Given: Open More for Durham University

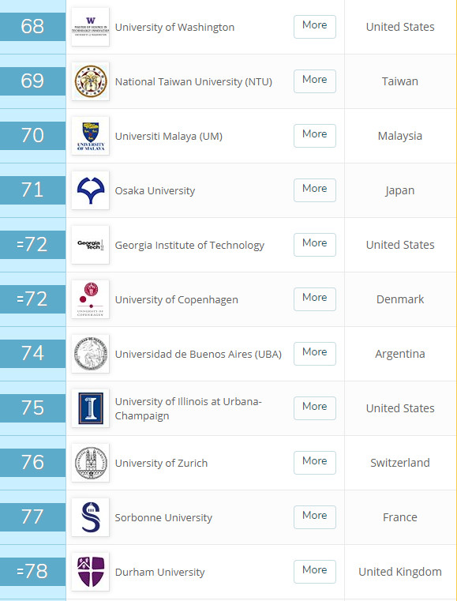Looking at the screenshot, I should (315, 572).
